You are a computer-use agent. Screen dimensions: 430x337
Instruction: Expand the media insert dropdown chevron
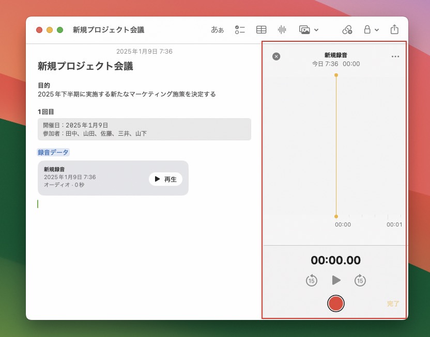pos(316,30)
